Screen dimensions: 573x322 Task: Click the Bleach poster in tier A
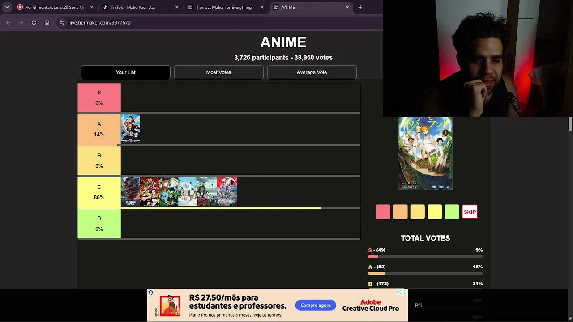[x=130, y=129]
